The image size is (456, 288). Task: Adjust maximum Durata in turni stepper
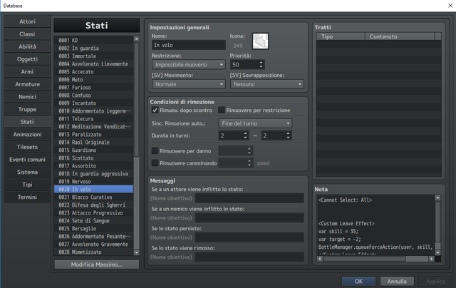coord(288,135)
